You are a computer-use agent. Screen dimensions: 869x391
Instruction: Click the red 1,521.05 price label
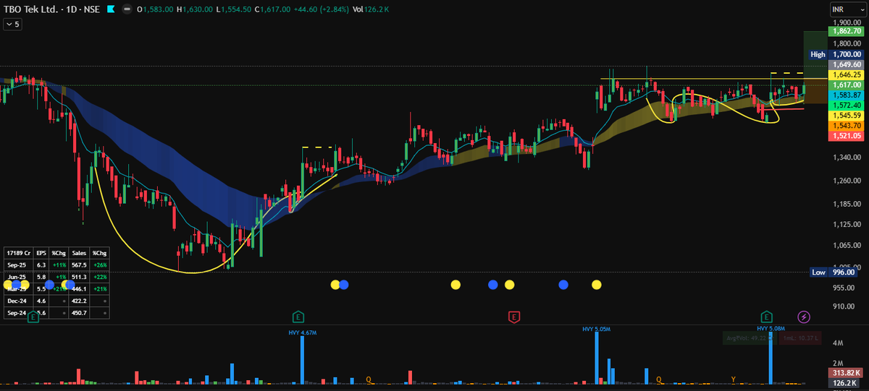[x=846, y=135]
